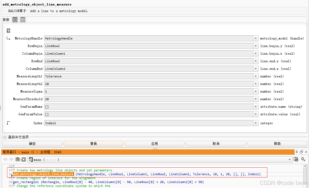Open the main procedure selector dropdown
This screenshot has width=309, height=188.
click(x=290, y=159)
